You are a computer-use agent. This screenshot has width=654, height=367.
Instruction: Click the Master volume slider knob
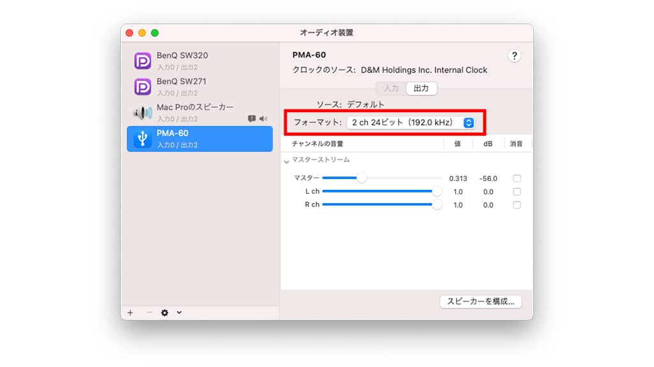[361, 178]
